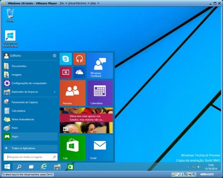Image resolution: width=223 pixels, height=178 pixels.
Task: Launch Paint
Action: pyautogui.click(x=31, y=128)
